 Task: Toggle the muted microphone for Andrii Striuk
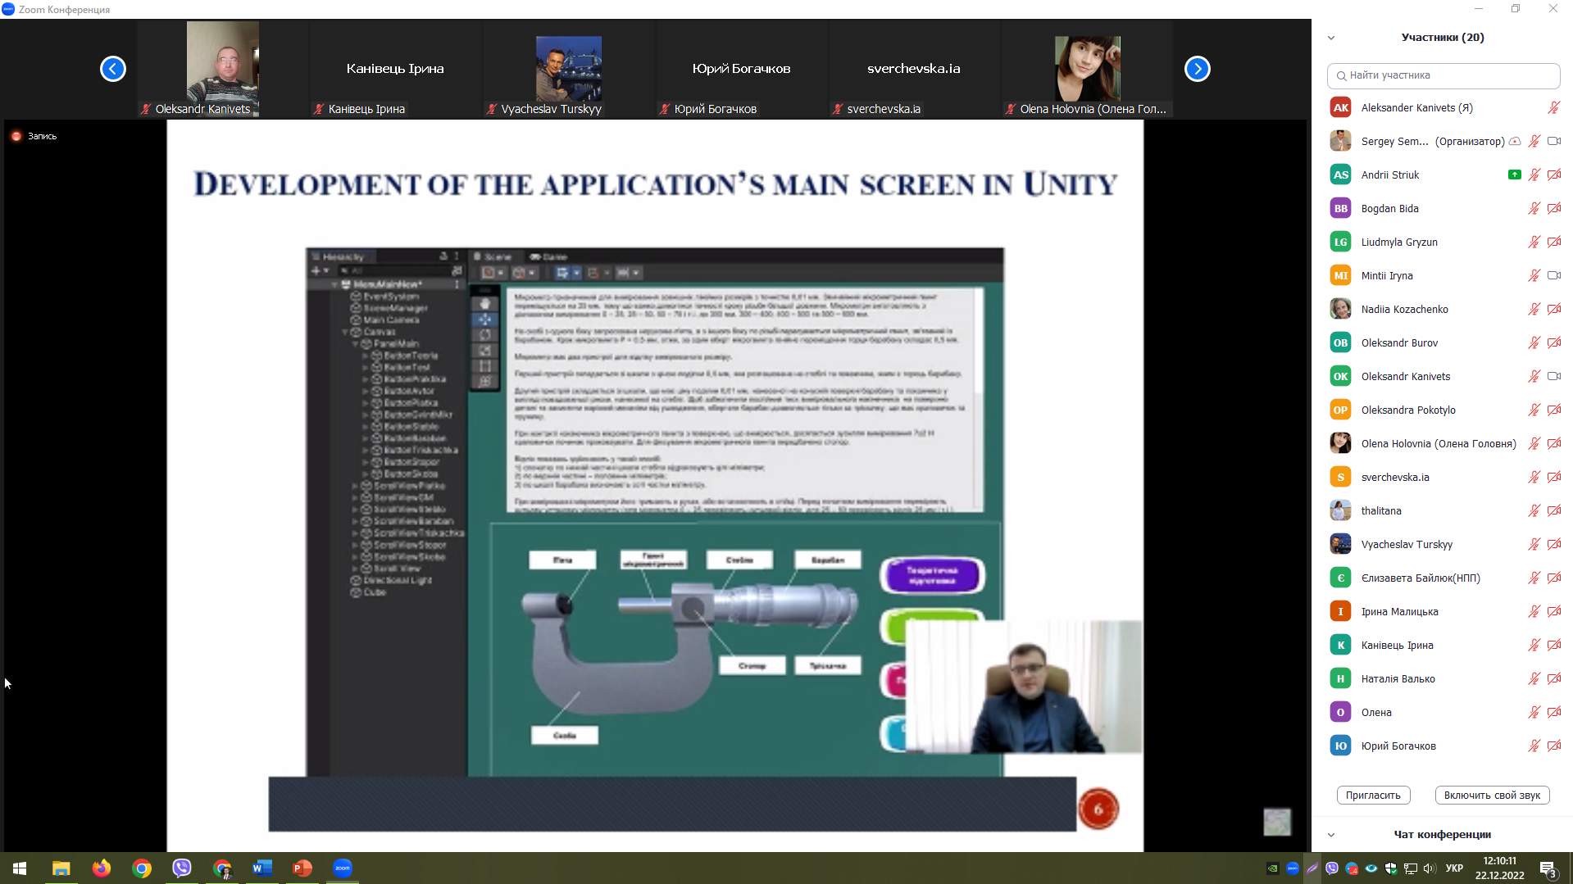click(1534, 175)
